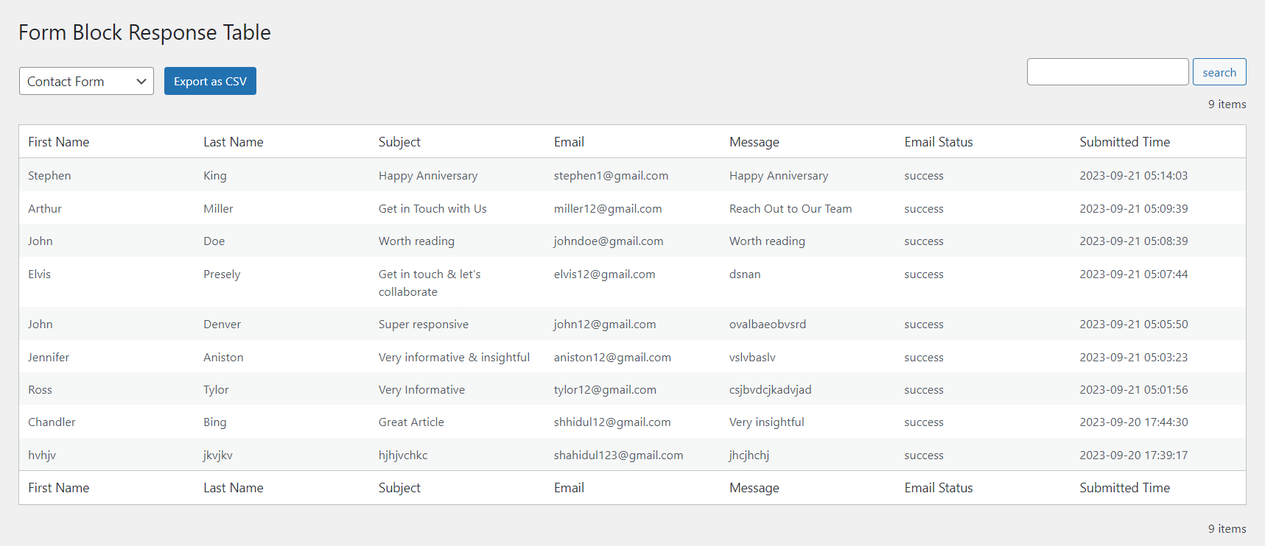Click the footer Submitted Time label
Viewport: 1265px width, 546px height.
click(x=1124, y=488)
